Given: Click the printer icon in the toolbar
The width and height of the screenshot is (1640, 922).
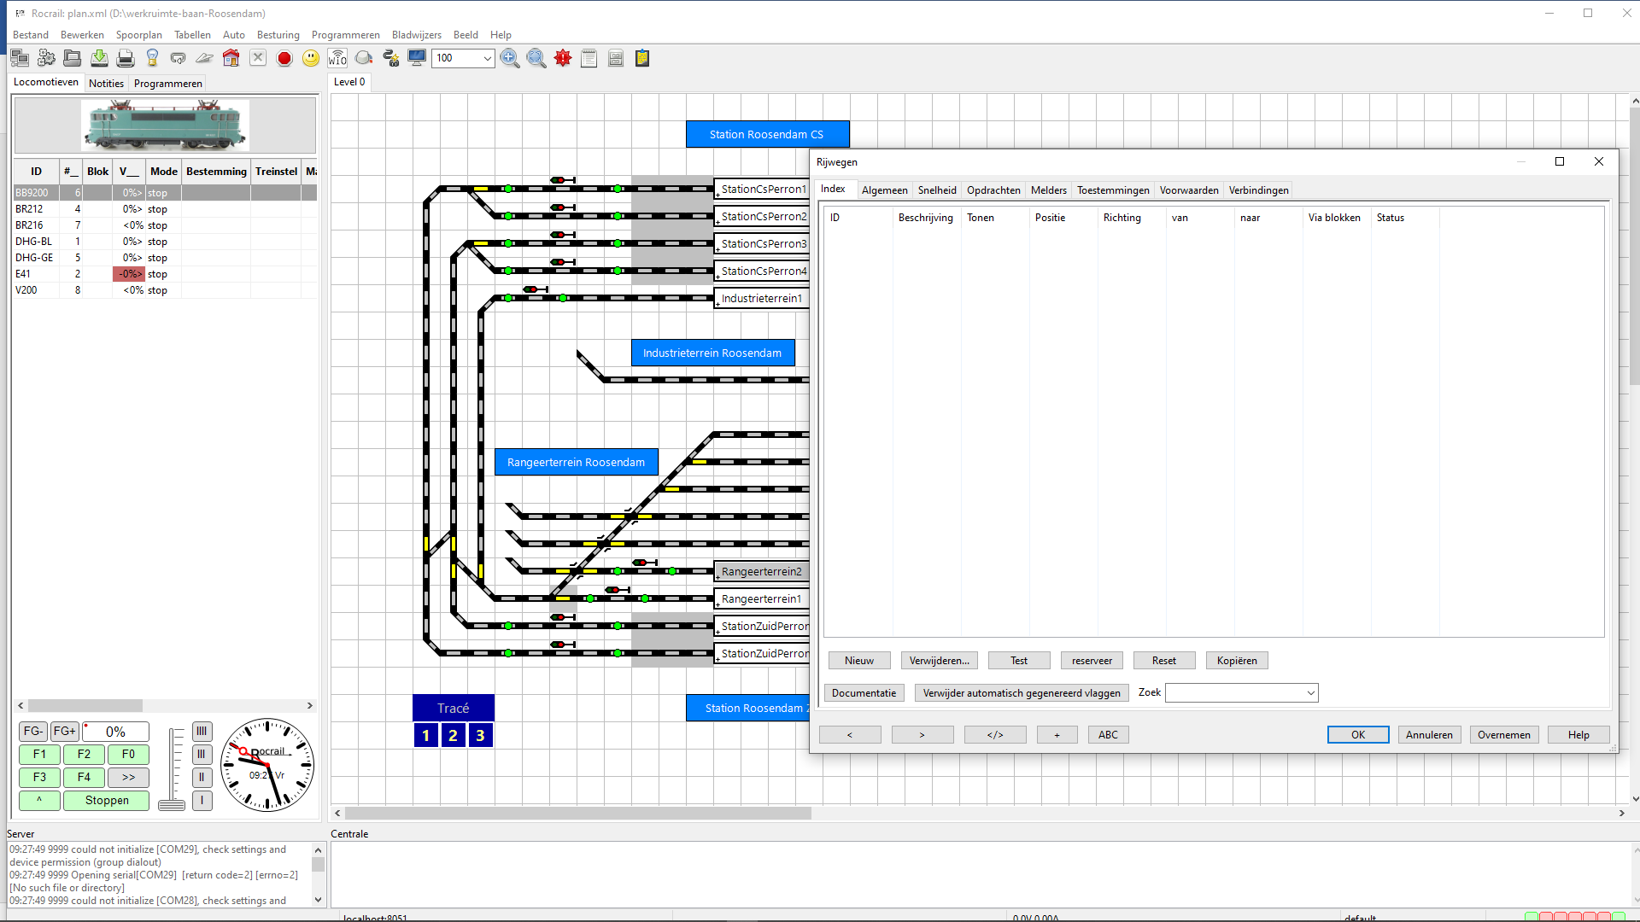Looking at the screenshot, I should [126, 58].
